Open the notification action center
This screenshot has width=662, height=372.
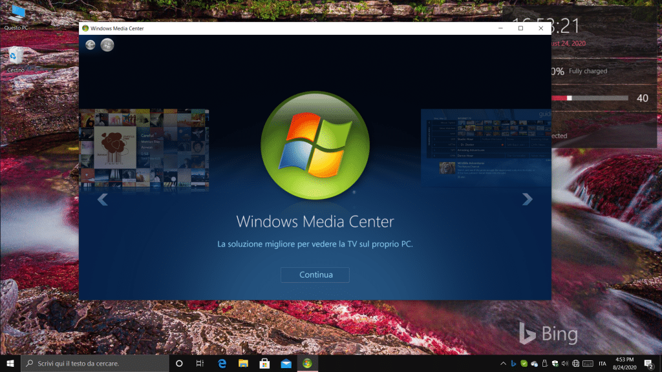coord(648,364)
